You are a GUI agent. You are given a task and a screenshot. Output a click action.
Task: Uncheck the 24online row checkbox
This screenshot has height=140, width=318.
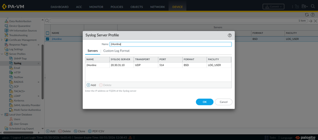pos(47,39)
